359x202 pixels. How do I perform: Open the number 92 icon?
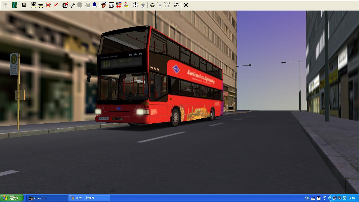[x=65, y=5]
